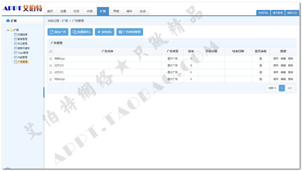The width and height of the screenshot is (302, 171).
Task: Click the blue sidebar splitter handle
Action: pyautogui.click(x=44, y=92)
